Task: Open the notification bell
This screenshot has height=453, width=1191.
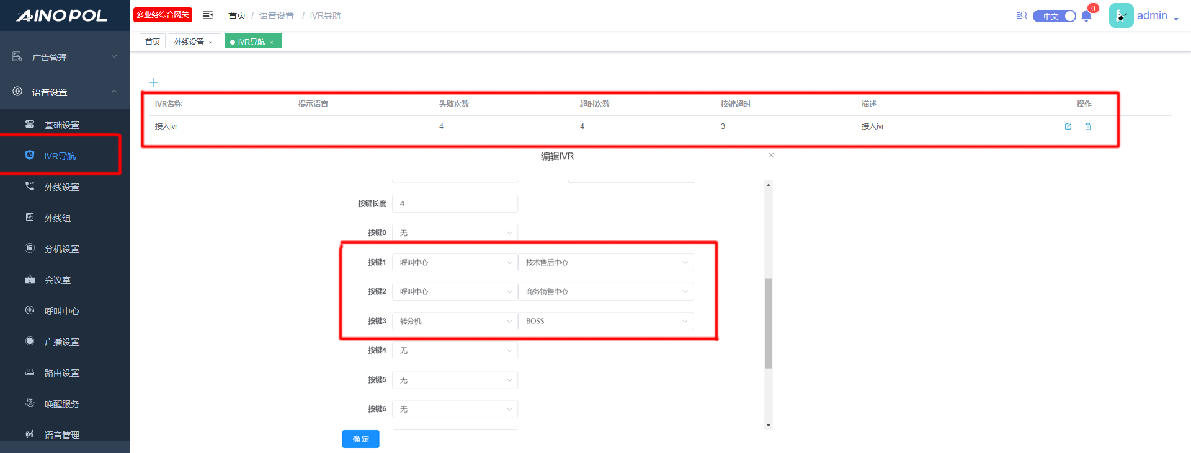Action: click(1086, 17)
